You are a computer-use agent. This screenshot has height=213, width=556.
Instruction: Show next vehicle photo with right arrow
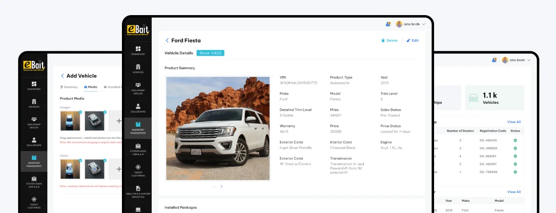point(221,186)
